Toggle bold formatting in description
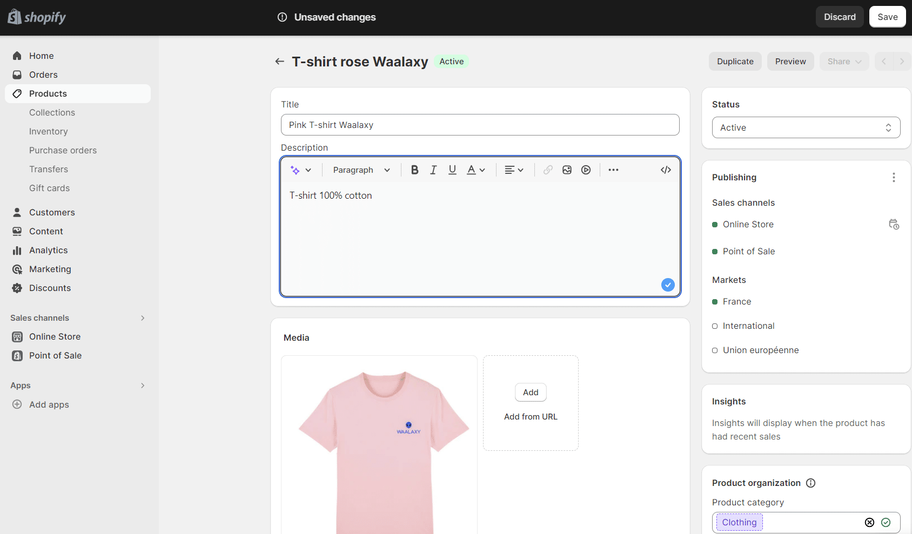The image size is (912, 534). pyautogui.click(x=414, y=170)
